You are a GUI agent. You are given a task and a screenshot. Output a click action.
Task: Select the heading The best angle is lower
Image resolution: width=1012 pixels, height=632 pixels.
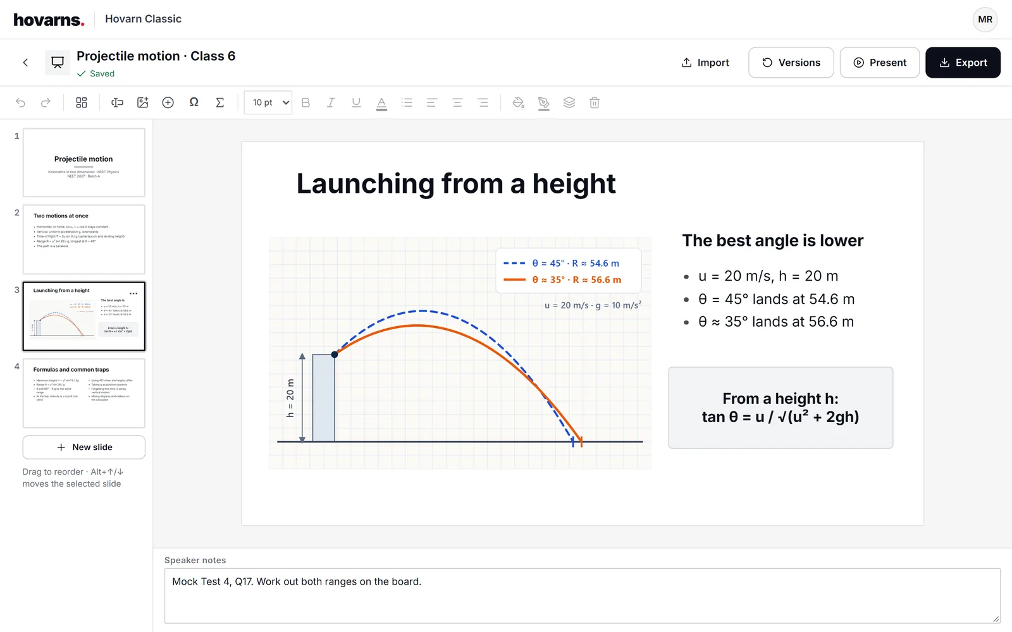(772, 241)
